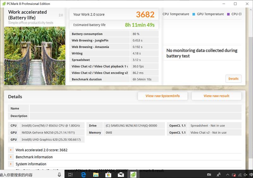Open Task View from the taskbar
The image size is (253, 178).
(x=71, y=175)
